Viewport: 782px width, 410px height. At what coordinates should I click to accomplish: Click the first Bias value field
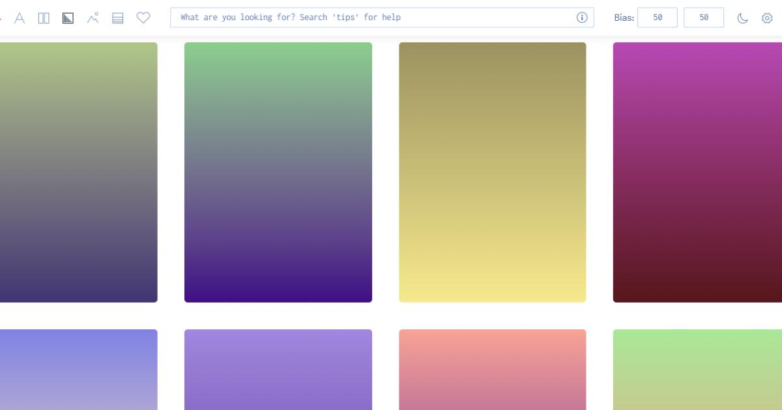(x=658, y=18)
